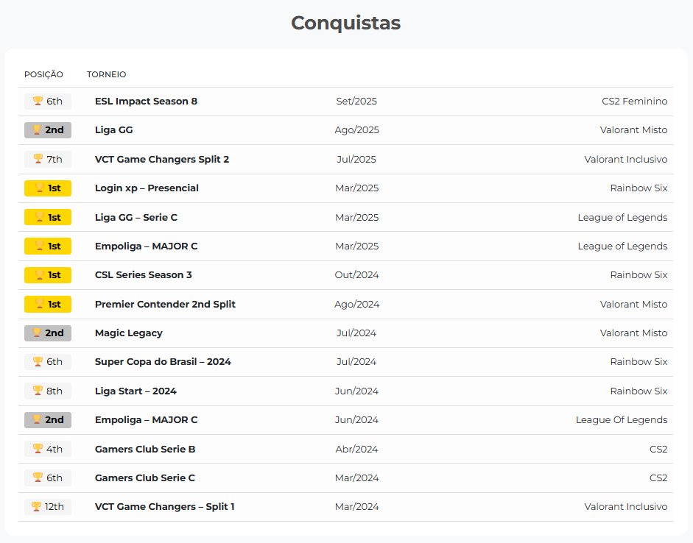
Task: Click Jun/2024 date in Liga Start row
Action: coord(356,391)
